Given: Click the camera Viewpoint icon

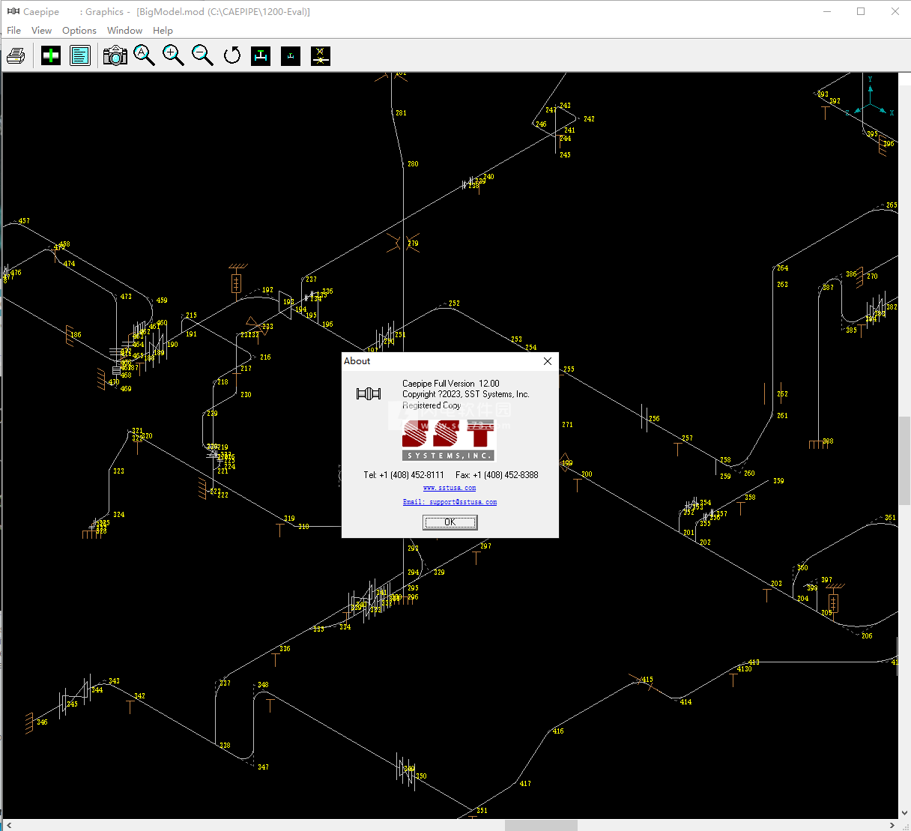Looking at the screenshot, I should coord(115,56).
